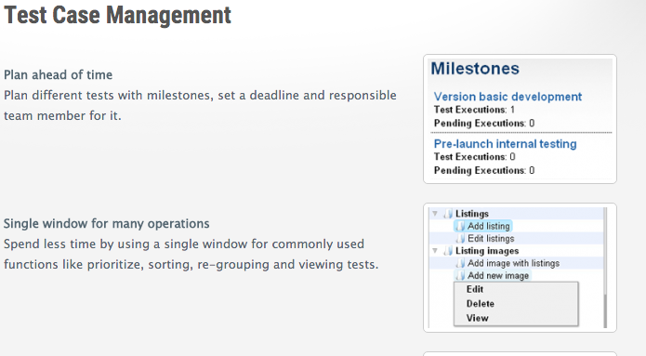Click Test Executions: 0 under Pre-launch

(475, 157)
